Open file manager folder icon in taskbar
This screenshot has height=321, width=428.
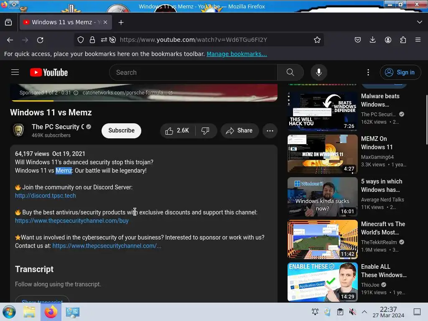pyautogui.click(x=29, y=312)
